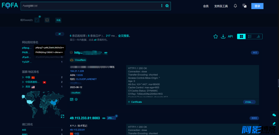This screenshot has width=279, height=135.
Task: Open the notifications bell
Action: 235,6
